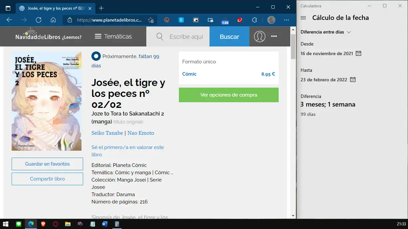Open the Trend Micro extension icon

[240, 20]
